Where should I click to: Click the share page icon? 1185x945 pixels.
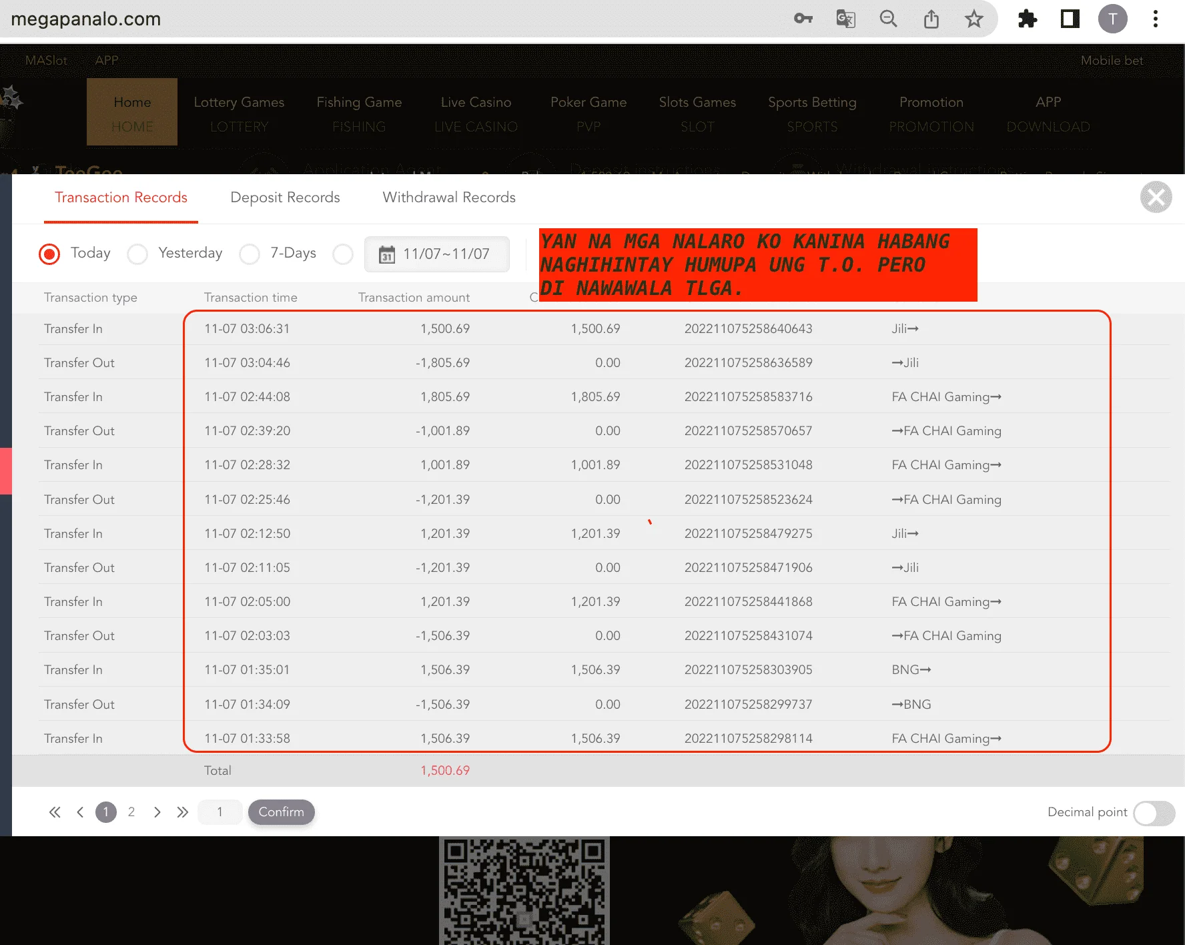(x=931, y=19)
